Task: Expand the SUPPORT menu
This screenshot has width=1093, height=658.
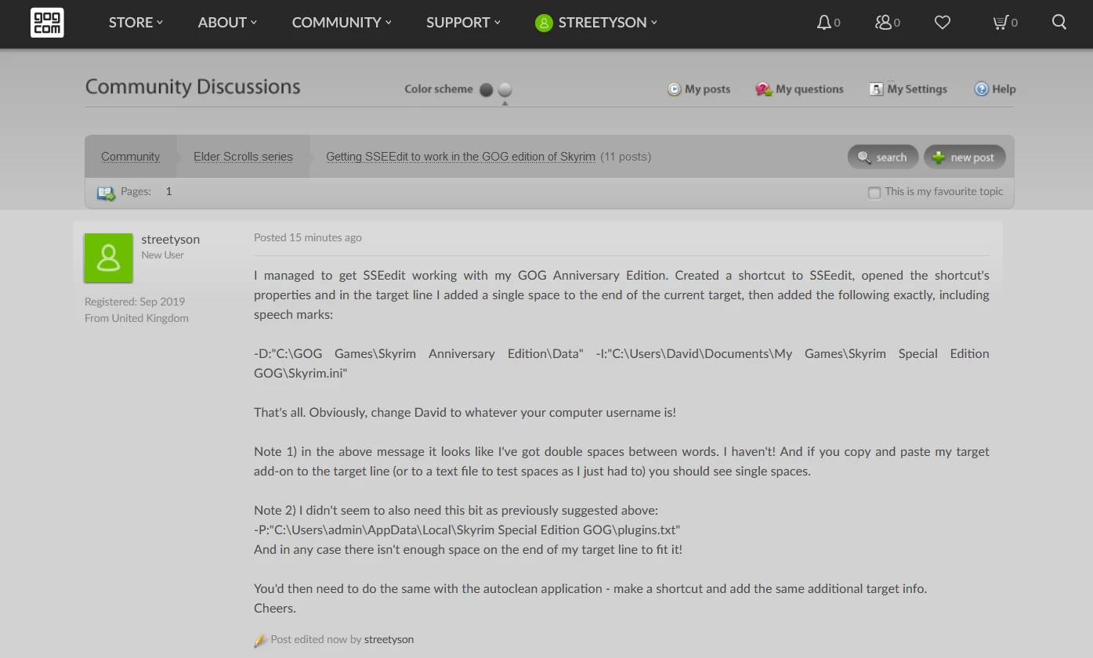Action: click(463, 23)
